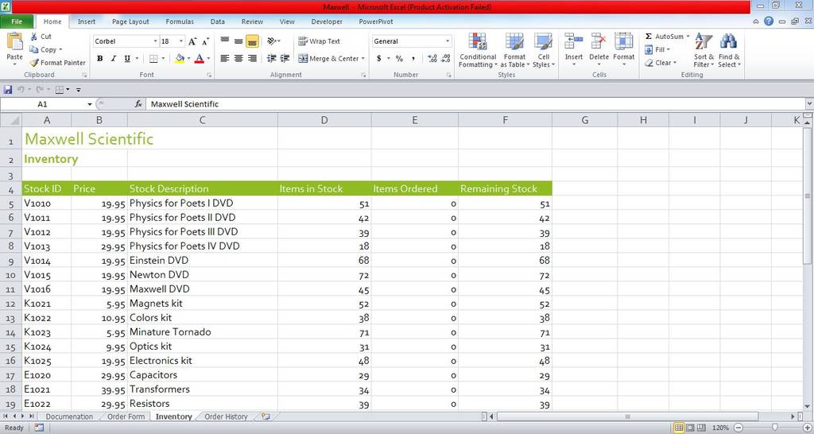
Task: Open the Order History sheet tab
Action: 226,417
